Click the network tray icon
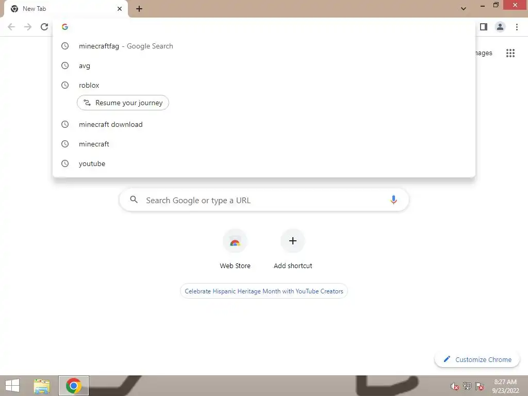Screen dimensions: 528x396 (467, 386)
